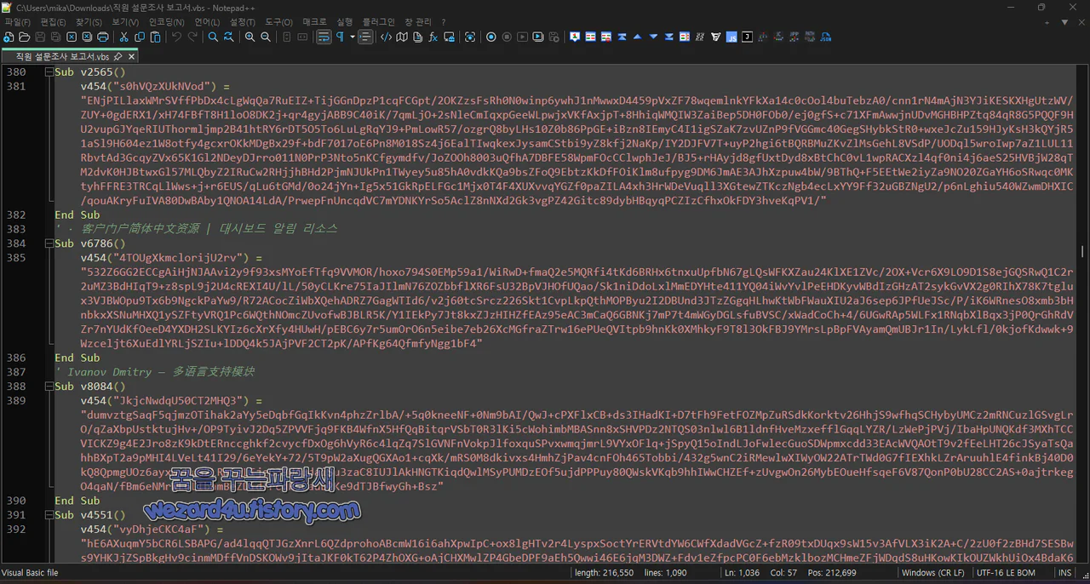Open the 창 관리 menu
This screenshot has height=584, width=1090.
(417, 21)
